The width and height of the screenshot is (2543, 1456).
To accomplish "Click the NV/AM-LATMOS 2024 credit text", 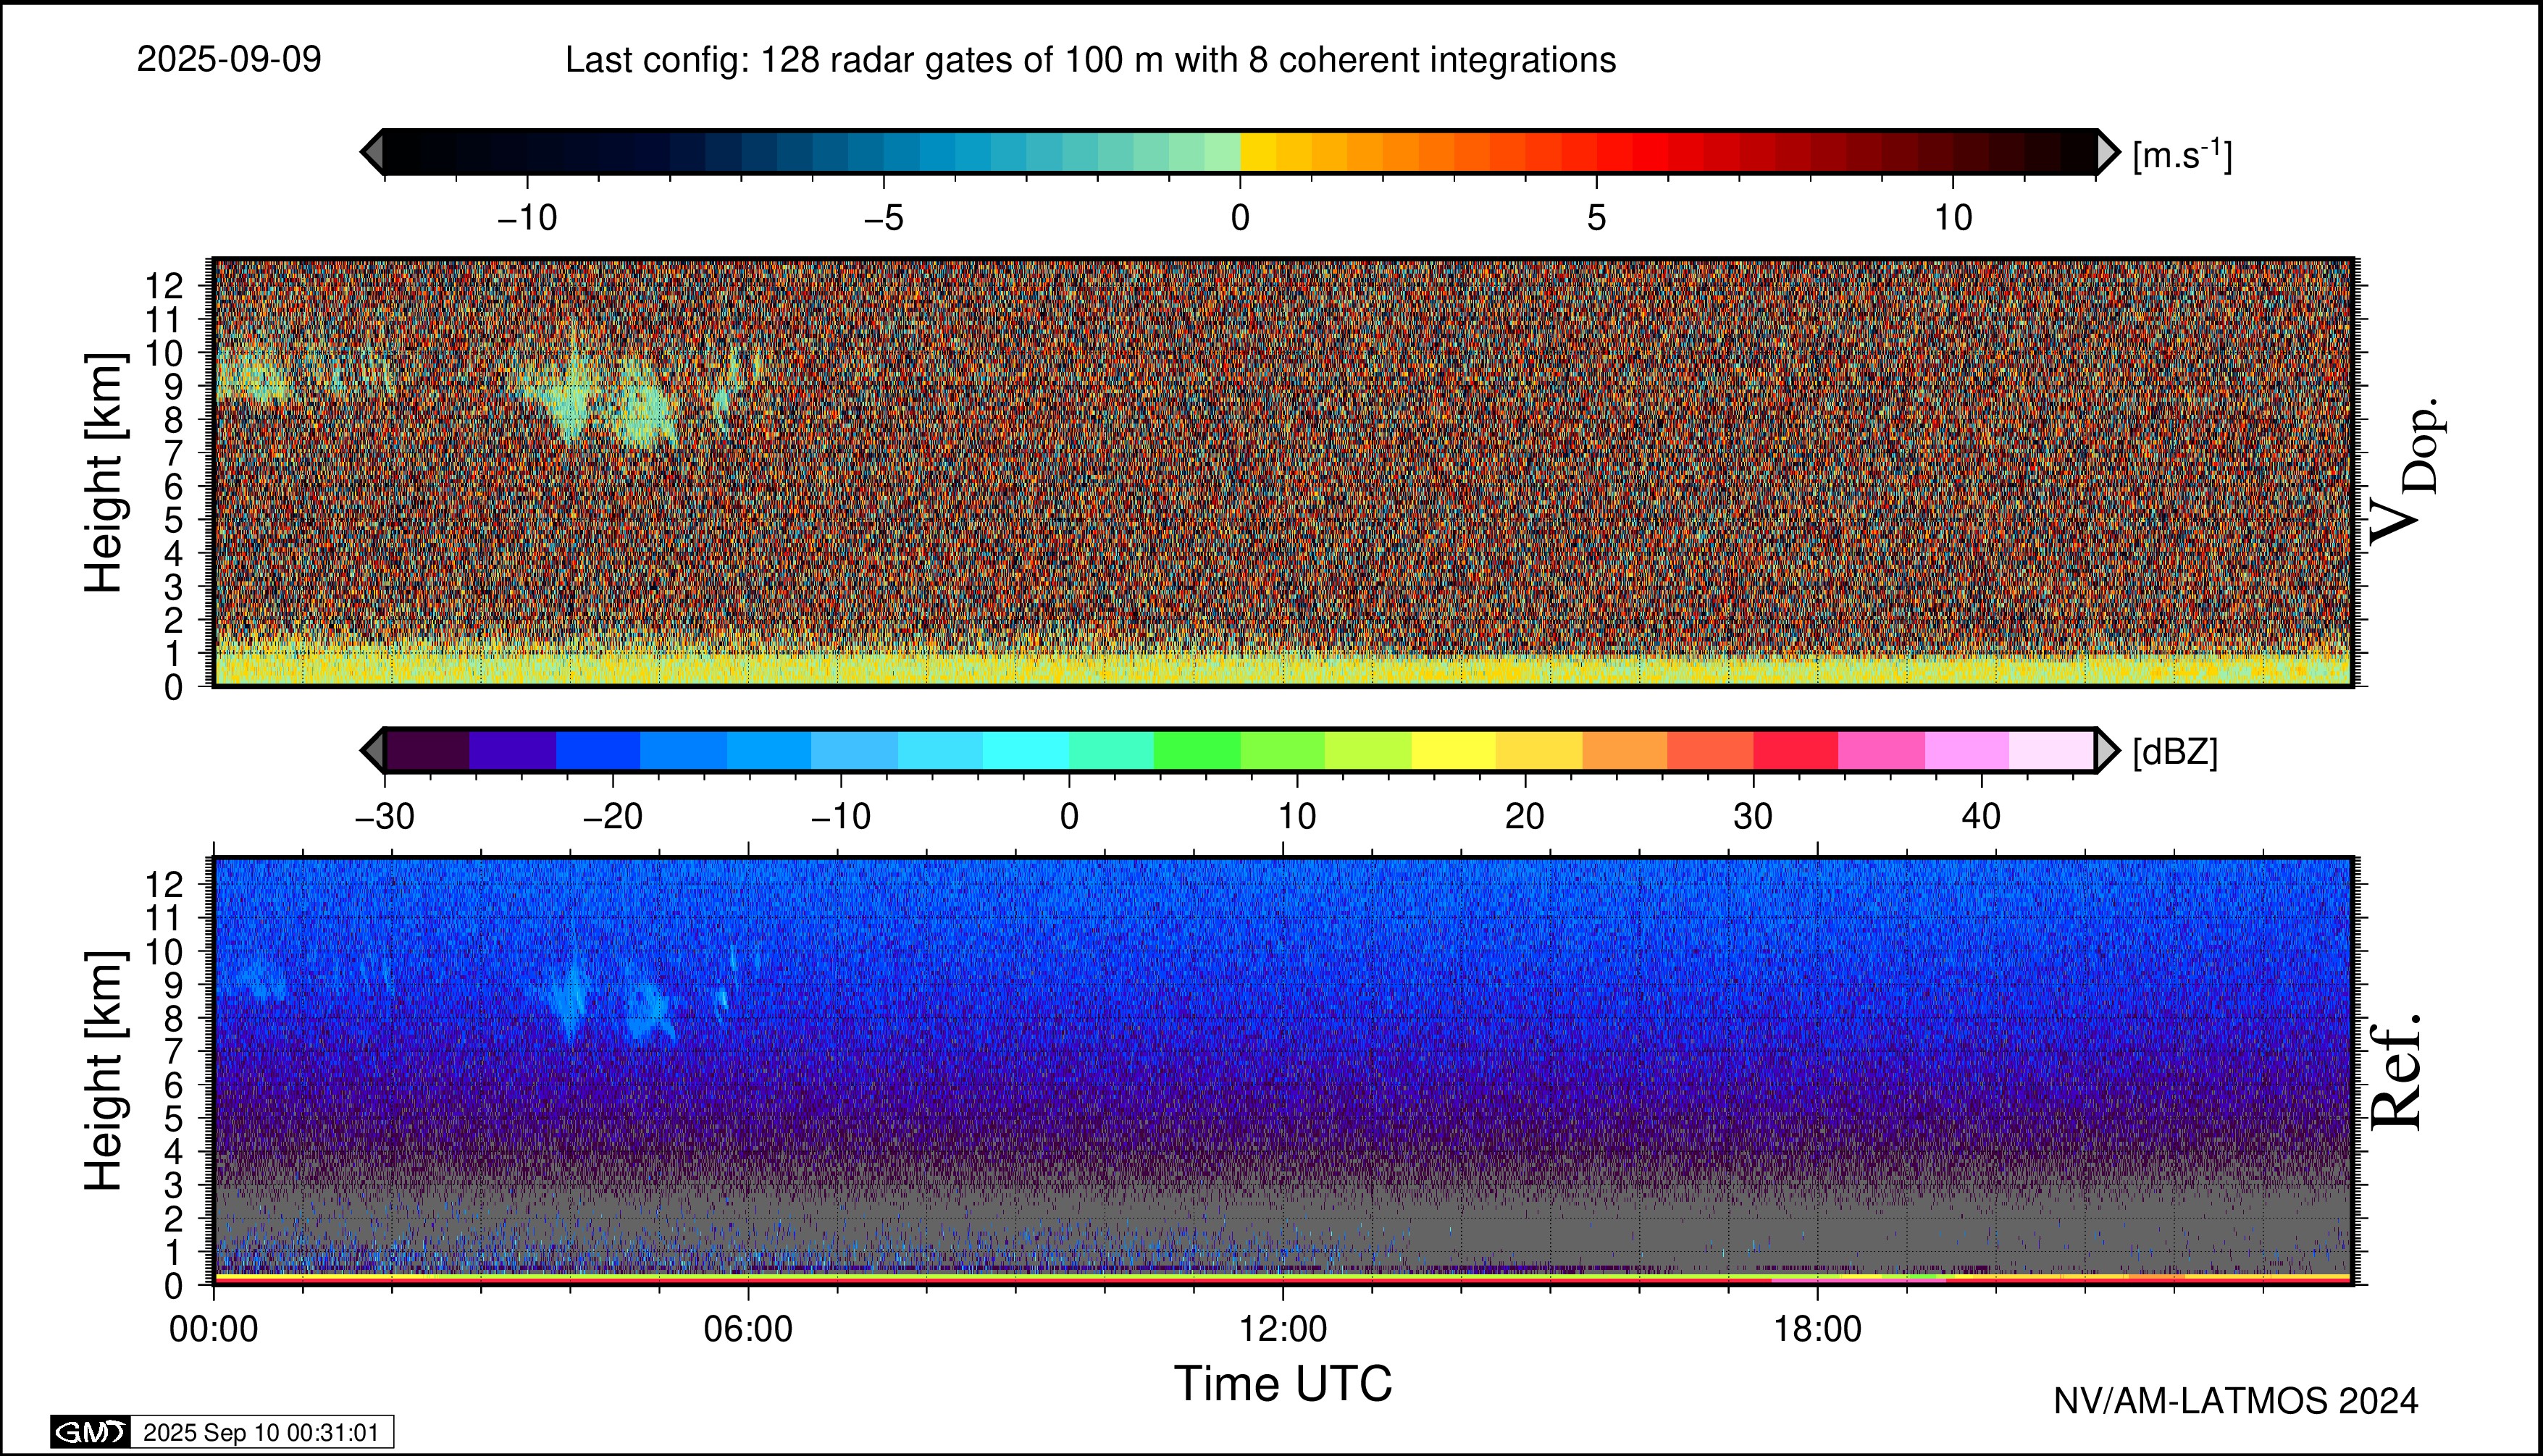I will coord(2235,1401).
